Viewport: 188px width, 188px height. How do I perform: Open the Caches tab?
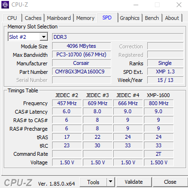[x=33, y=18]
